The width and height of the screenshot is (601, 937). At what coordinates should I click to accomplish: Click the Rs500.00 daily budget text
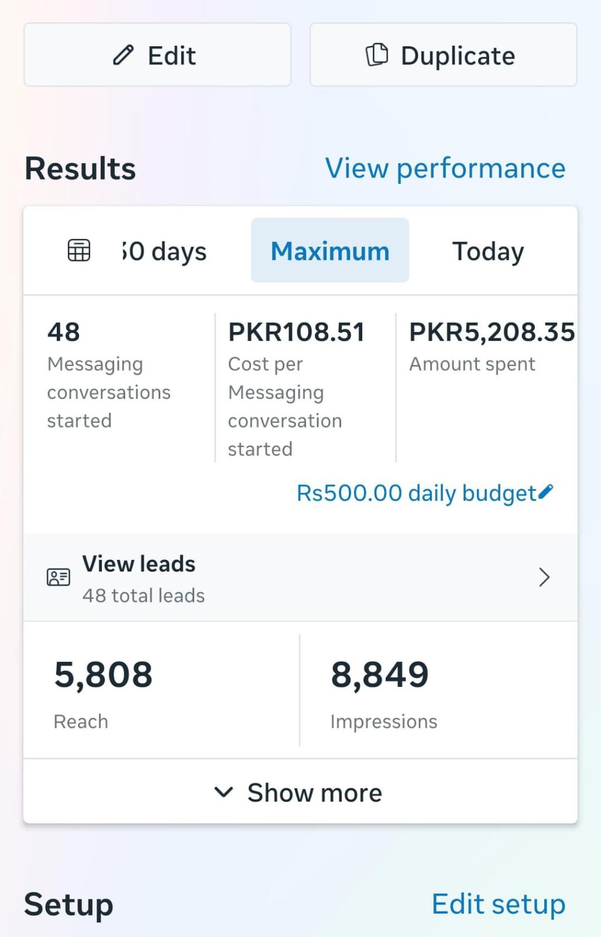point(415,493)
